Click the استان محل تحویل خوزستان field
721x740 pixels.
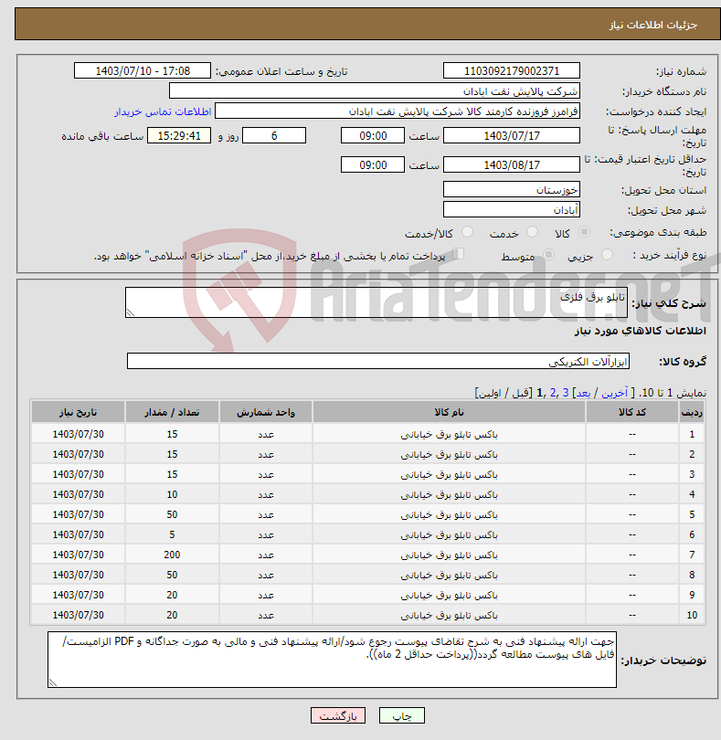click(512, 190)
